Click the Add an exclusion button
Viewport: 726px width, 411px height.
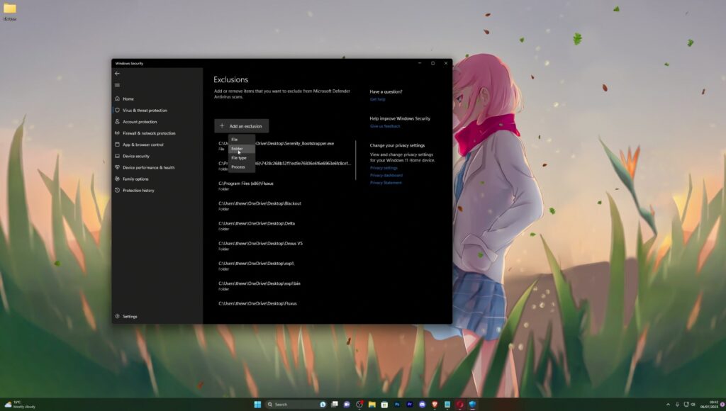click(241, 126)
